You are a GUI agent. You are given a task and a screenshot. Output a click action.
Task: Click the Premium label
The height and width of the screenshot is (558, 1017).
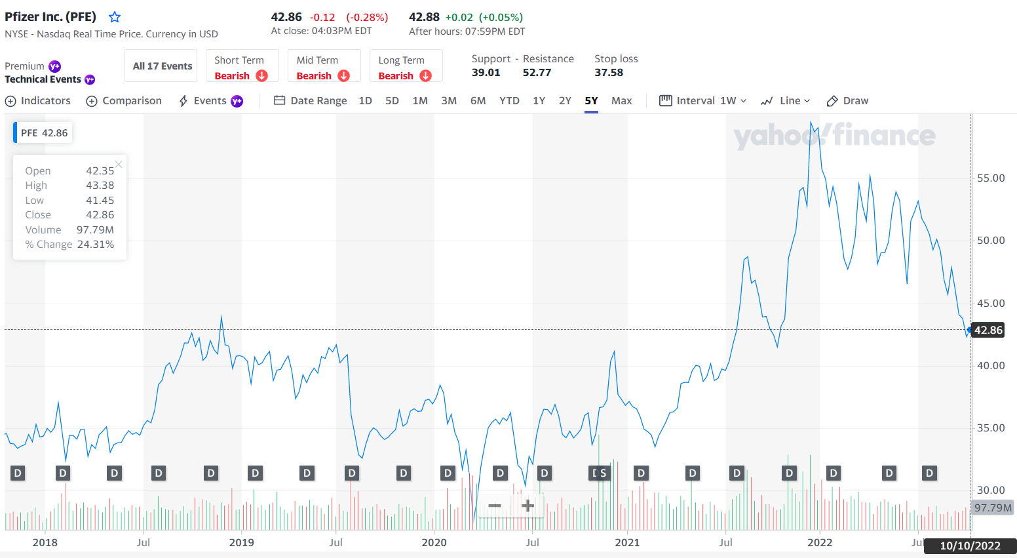(x=24, y=66)
